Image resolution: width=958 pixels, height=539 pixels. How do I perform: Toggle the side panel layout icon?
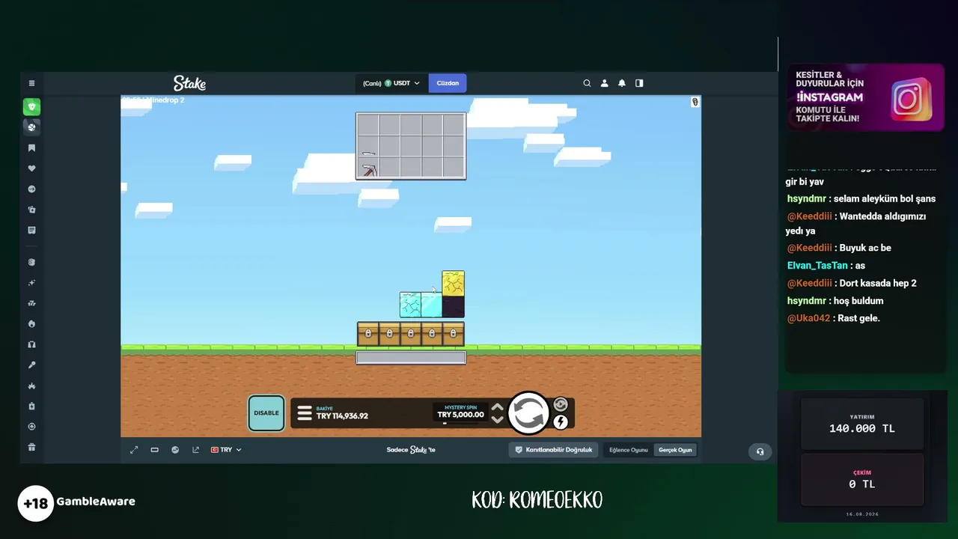[x=639, y=83]
